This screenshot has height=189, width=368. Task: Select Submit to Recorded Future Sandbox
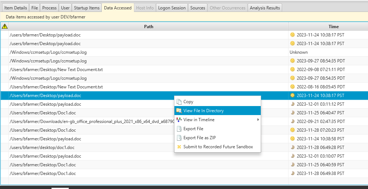(x=218, y=147)
